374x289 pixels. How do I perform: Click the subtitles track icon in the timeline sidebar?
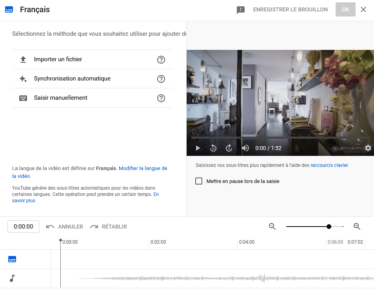coord(12,259)
